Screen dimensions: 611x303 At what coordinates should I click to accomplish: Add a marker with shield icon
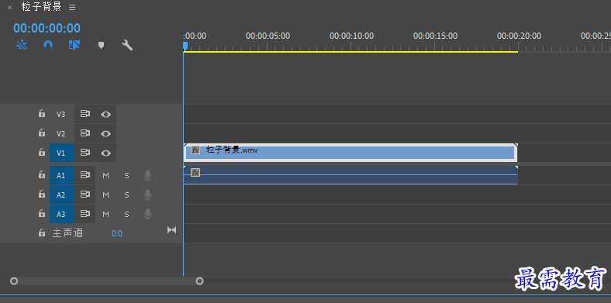(101, 45)
